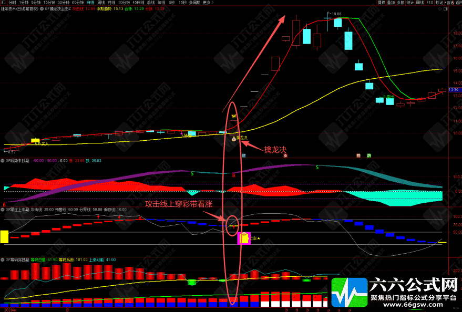
Task: Select the 5秒 period
Action: point(172,2)
